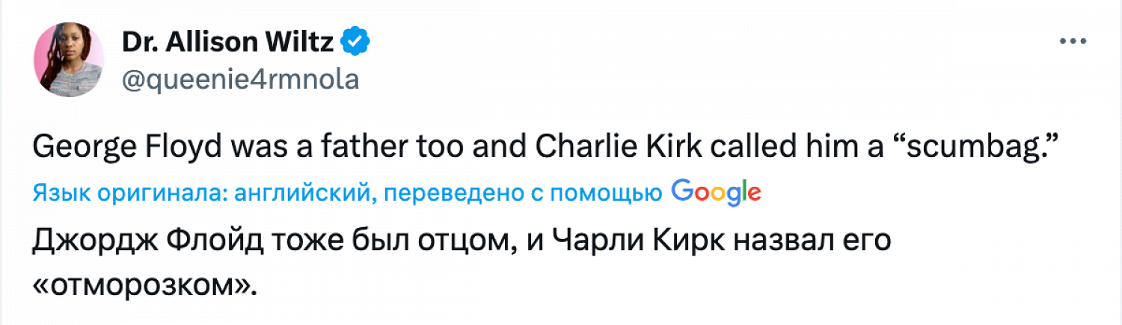Click the Google logo in translation note
This screenshot has height=325, width=1122.
716,193
